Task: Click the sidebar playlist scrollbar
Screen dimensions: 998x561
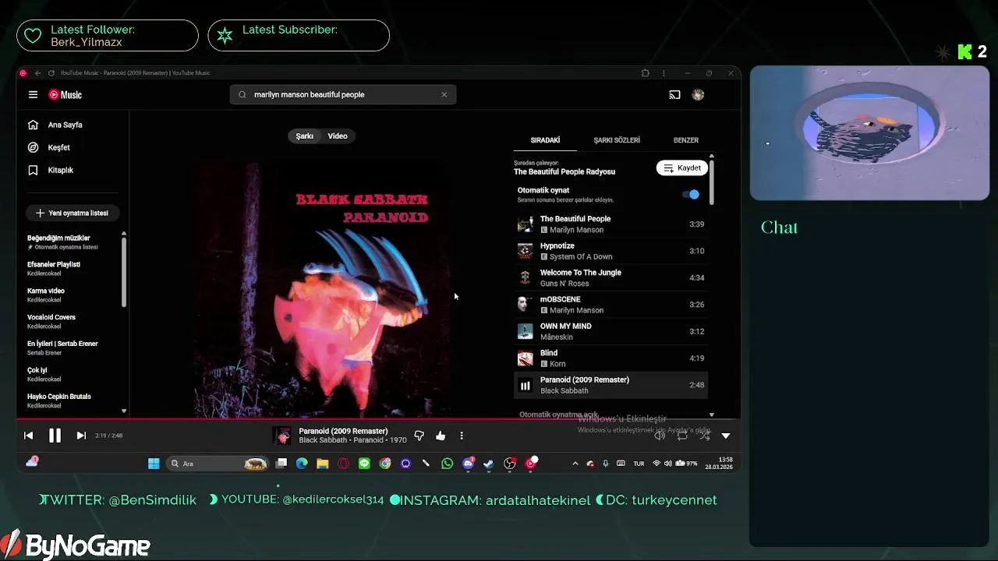Action: (x=123, y=273)
